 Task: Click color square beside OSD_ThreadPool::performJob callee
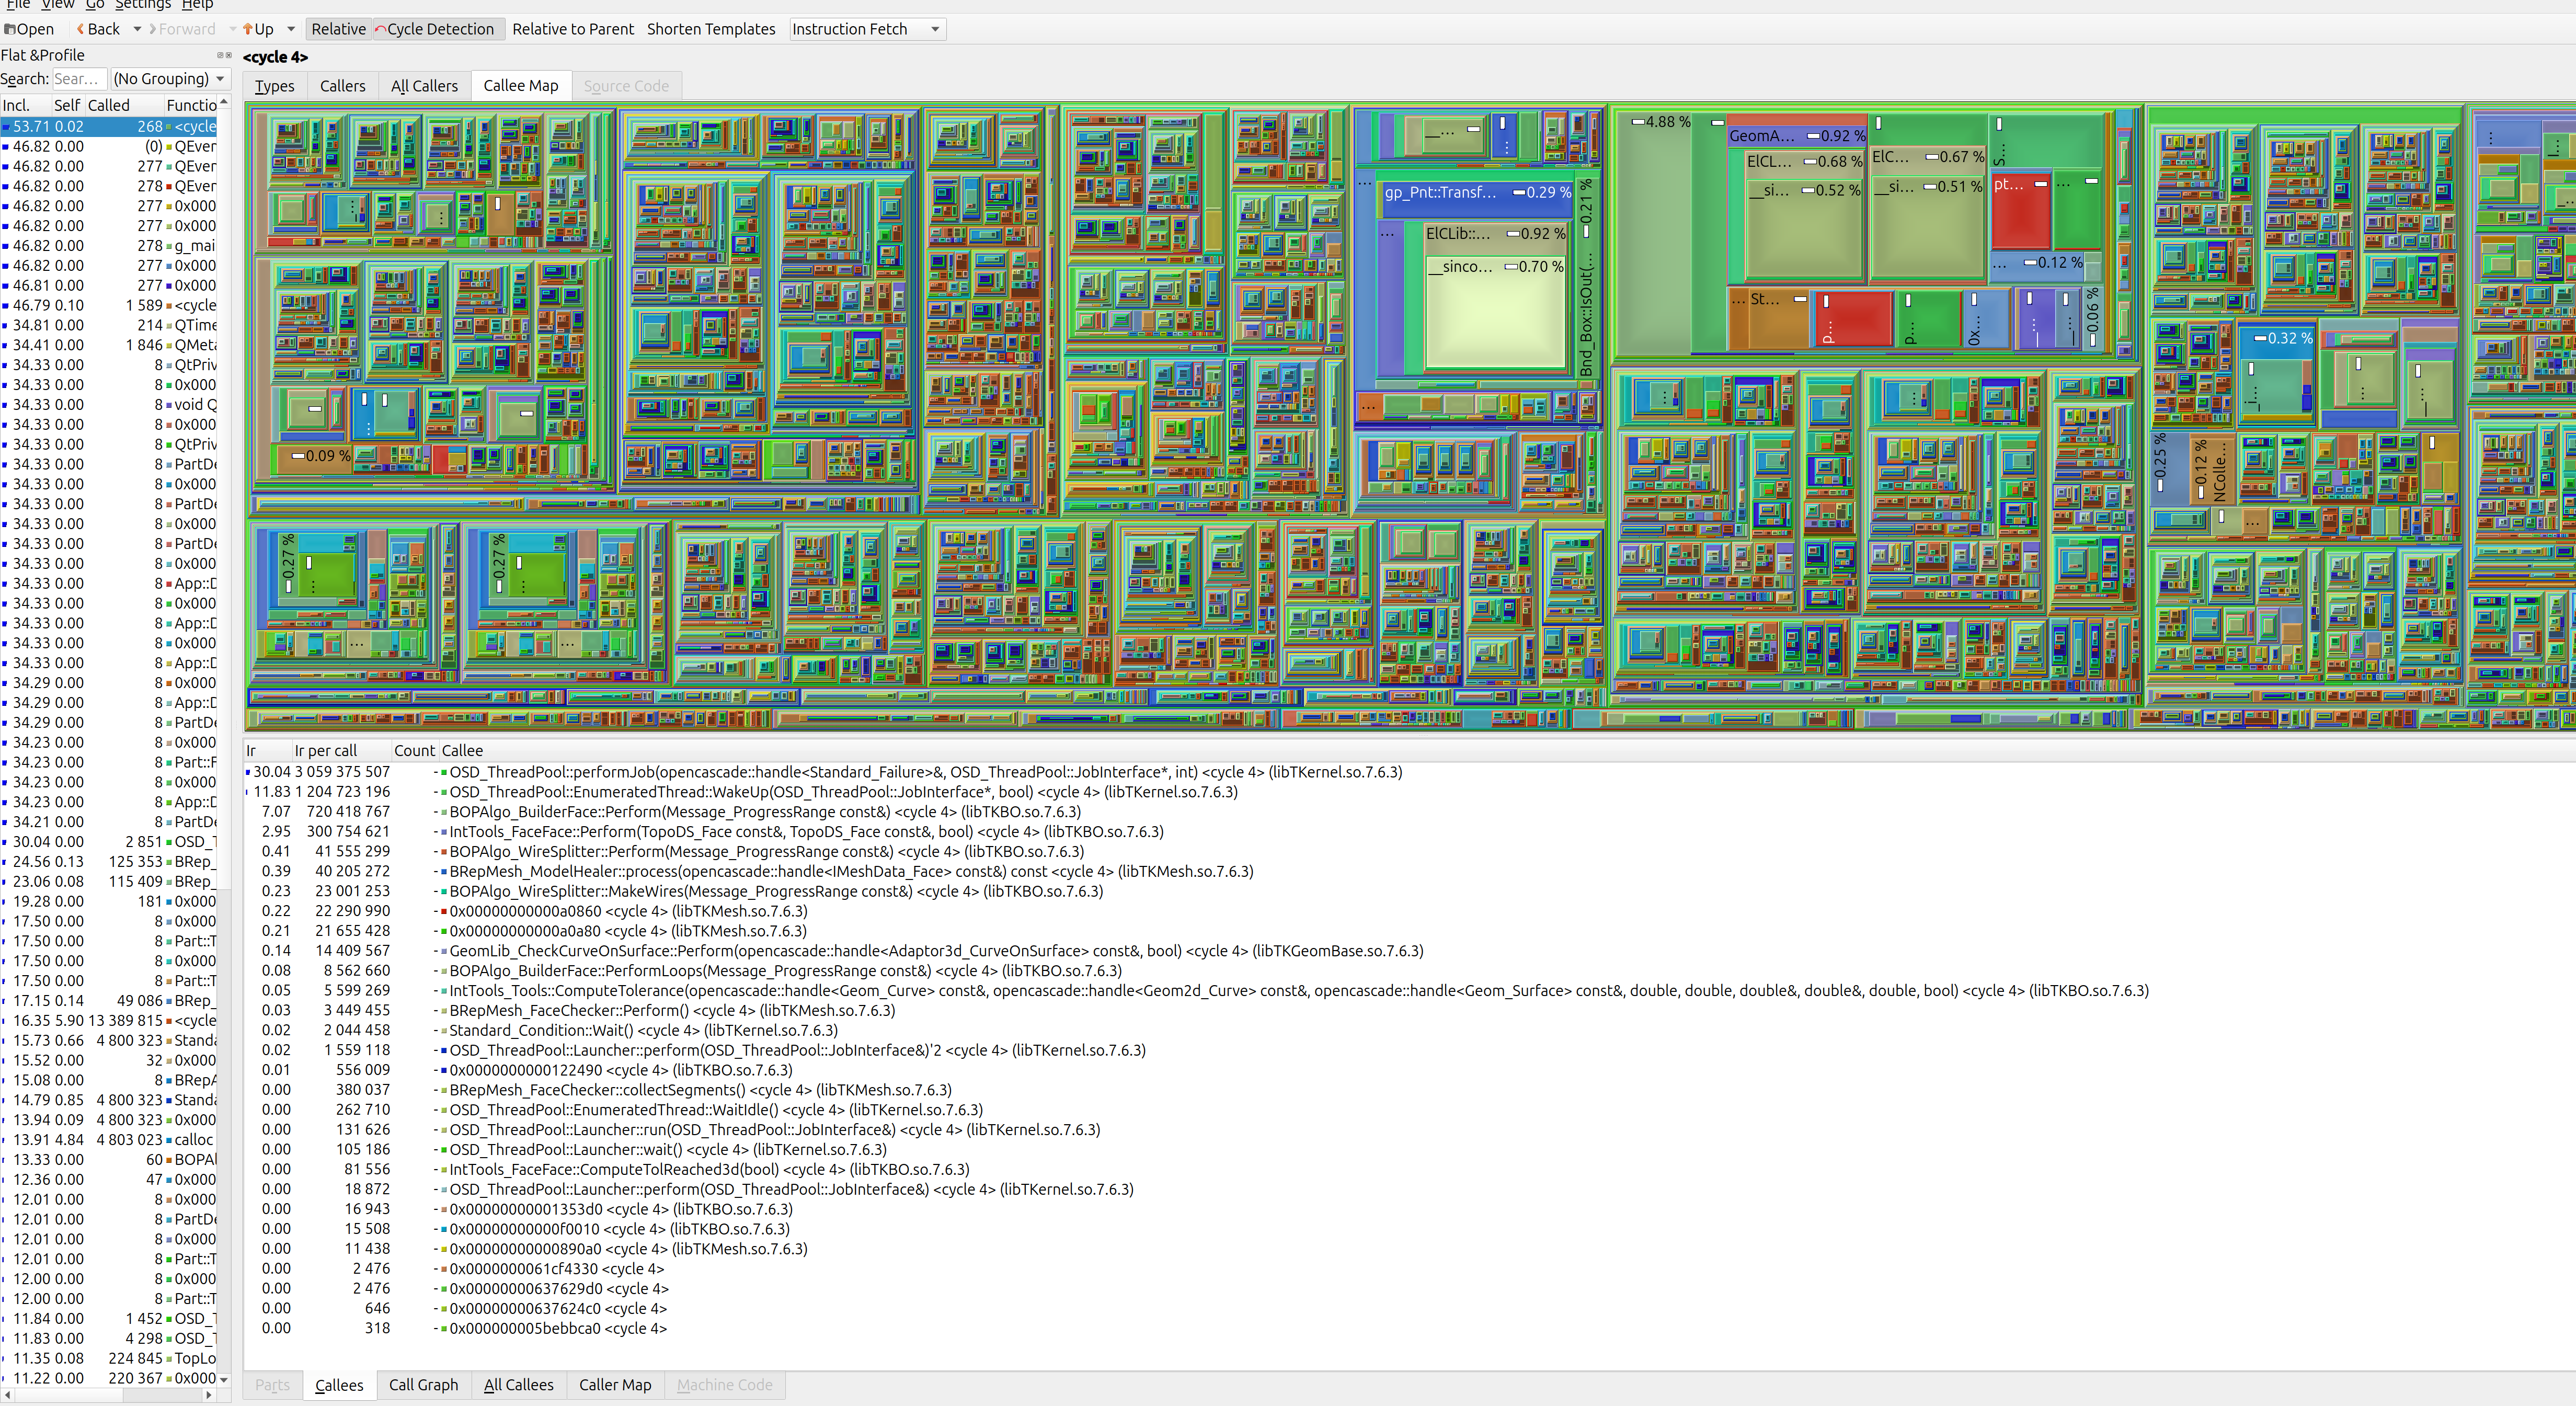[444, 773]
